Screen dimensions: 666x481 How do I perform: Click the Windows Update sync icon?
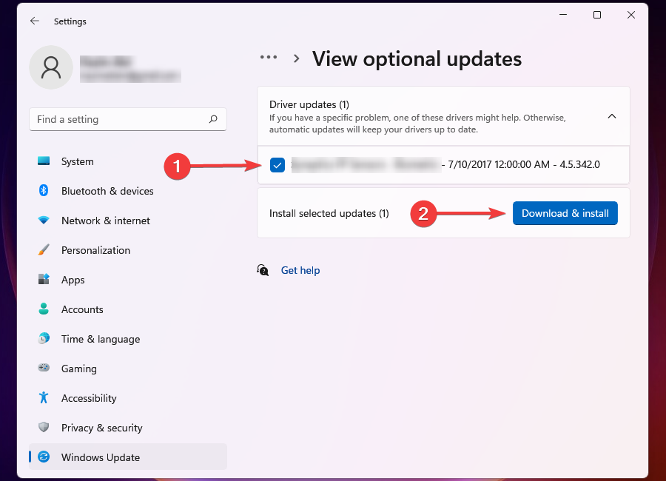point(44,457)
